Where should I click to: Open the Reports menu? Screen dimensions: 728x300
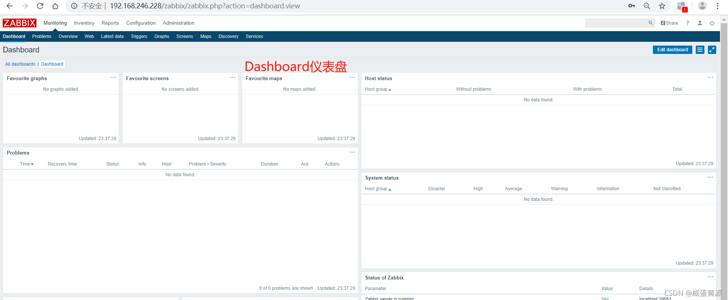click(110, 23)
